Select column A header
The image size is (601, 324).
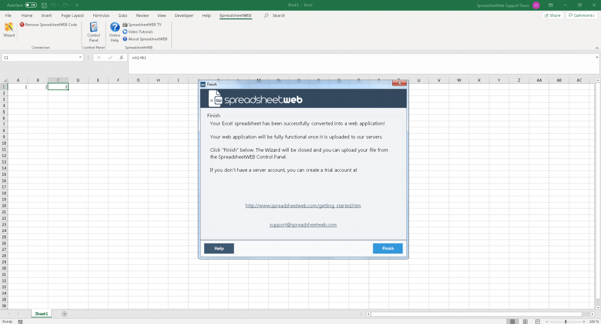coord(18,80)
